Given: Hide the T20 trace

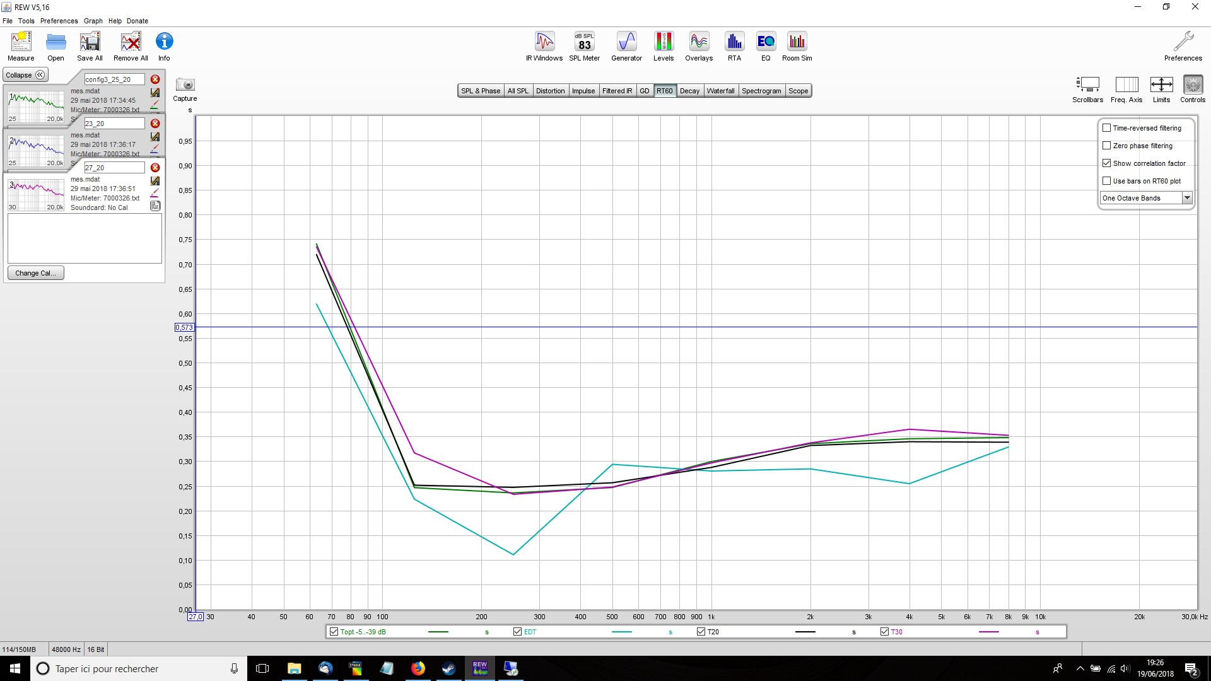Looking at the screenshot, I should (701, 632).
